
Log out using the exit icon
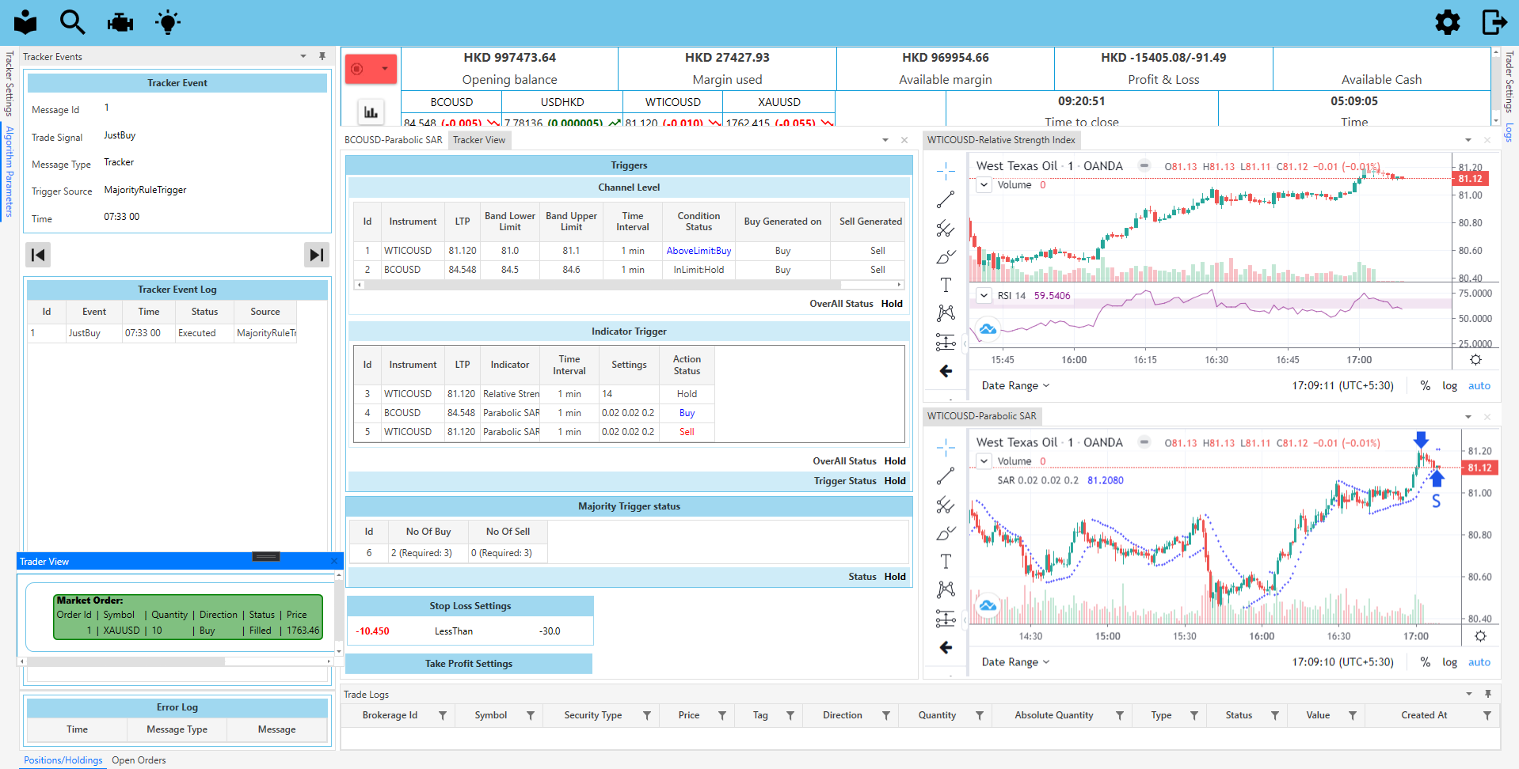click(x=1494, y=22)
